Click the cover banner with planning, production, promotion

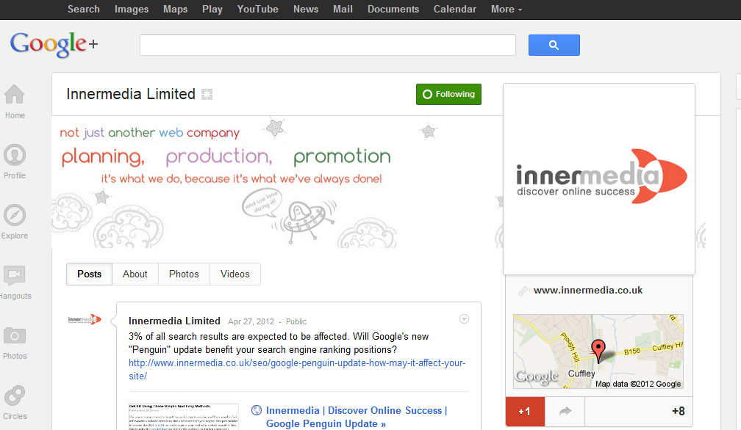click(276, 182)
